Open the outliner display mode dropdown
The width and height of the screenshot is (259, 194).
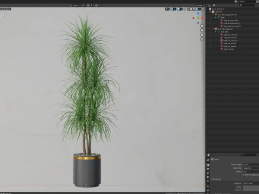[x=215, y=5]
